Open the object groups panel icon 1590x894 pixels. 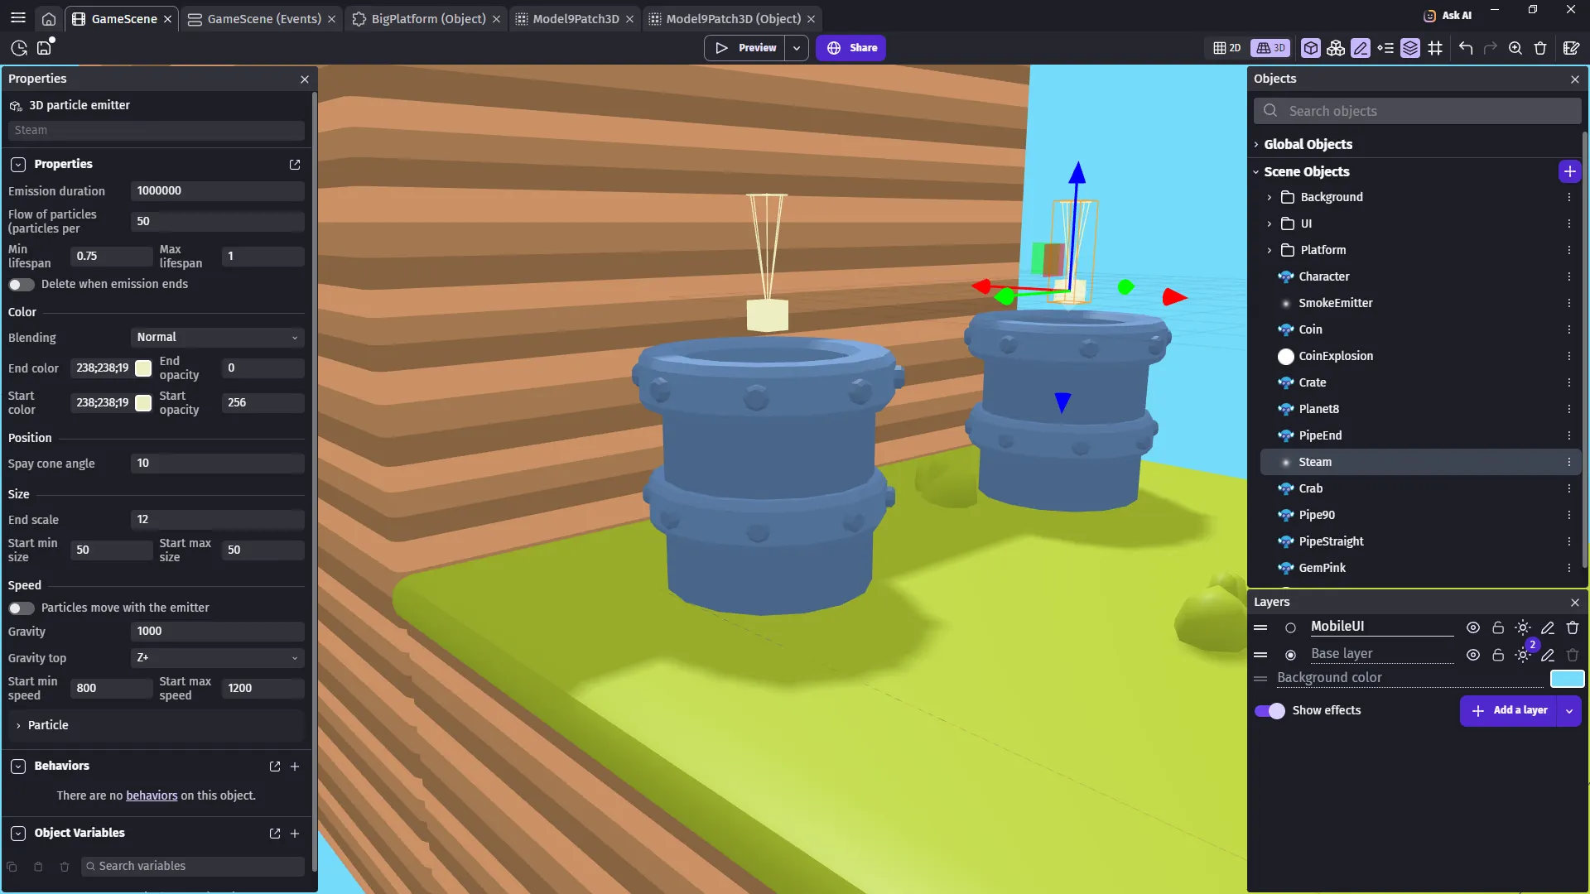tap(1336, 48)
